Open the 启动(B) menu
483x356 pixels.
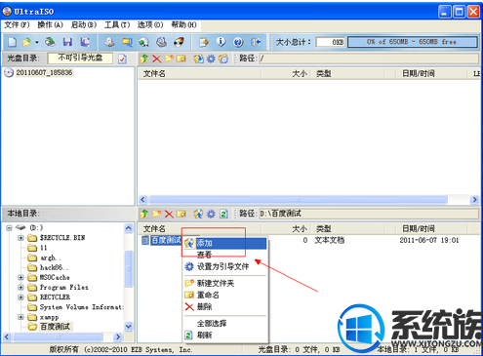pos(84,25)
